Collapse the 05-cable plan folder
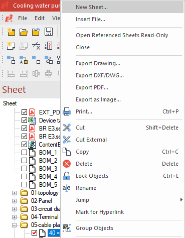The height and width of the screenshot is (238, 185). 14,225
